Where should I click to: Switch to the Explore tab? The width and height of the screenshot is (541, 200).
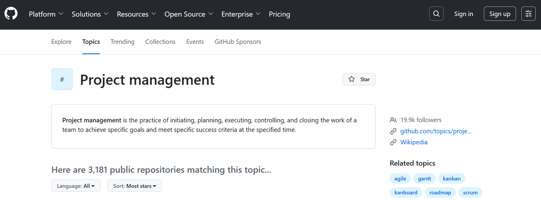click(61, 42)
